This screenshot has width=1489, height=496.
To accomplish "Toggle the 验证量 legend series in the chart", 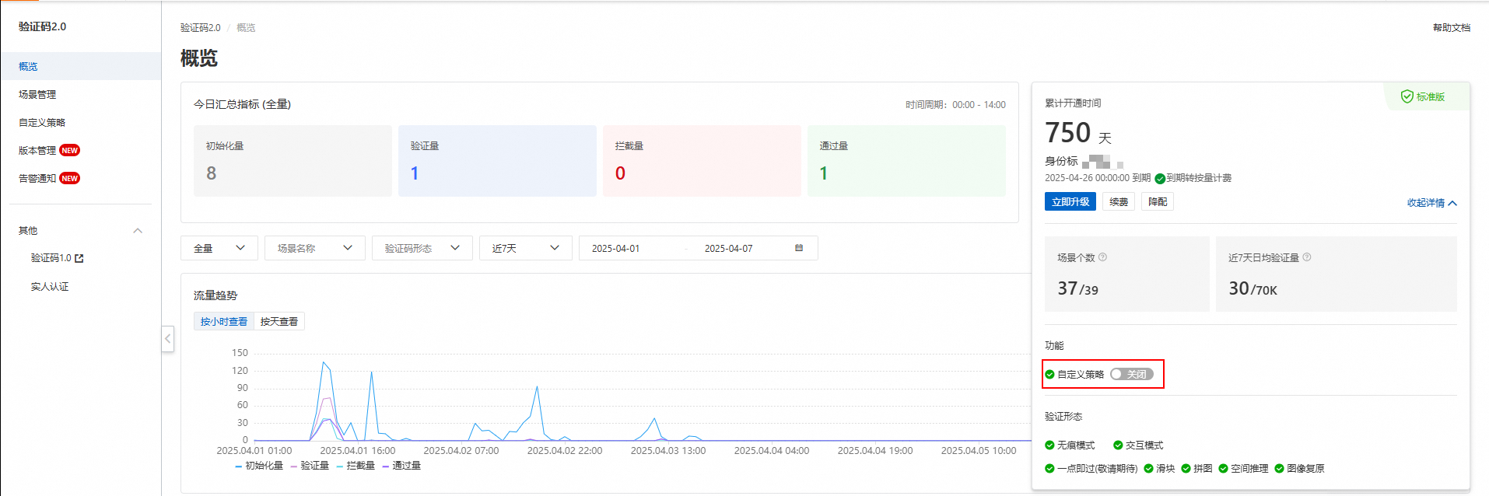I will click(310, 466).
